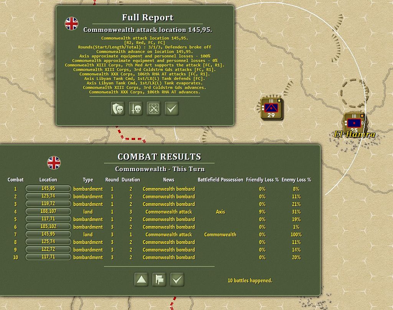Open location 125,74 for combat 2
The width and height of the screenshot is (393, 310).
coord(48,196)
